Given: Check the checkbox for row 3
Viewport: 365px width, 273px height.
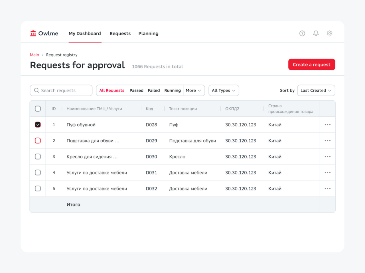Looking at the screenshot, I should click(38, 157).
